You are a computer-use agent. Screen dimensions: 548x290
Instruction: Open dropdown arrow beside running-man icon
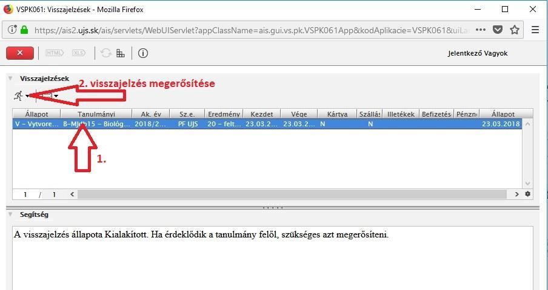27,95
